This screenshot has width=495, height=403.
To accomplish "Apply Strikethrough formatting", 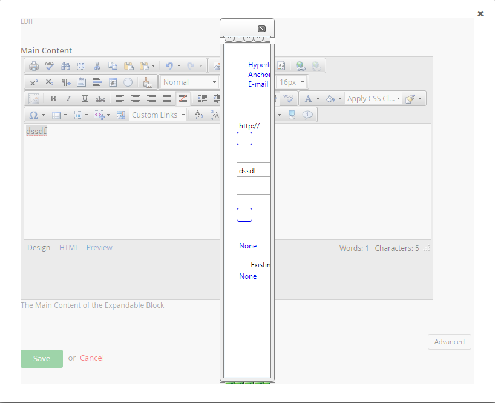I will point(100,99).
